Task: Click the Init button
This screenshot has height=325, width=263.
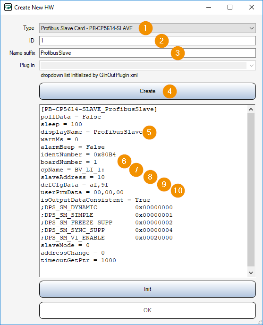Action: 147,289
